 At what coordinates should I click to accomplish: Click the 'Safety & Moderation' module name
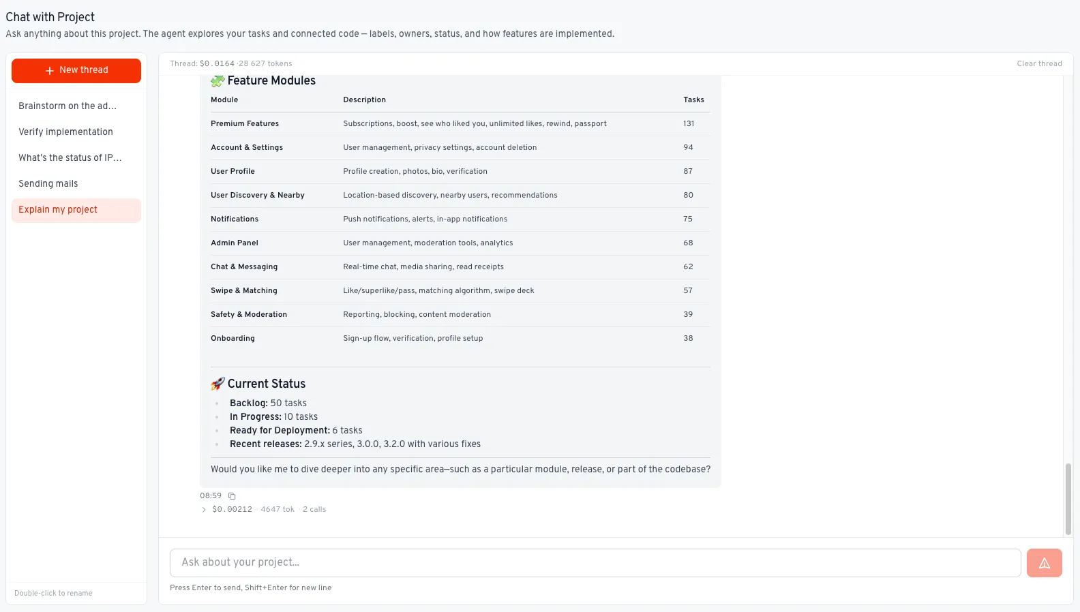(x=249, y=315)
